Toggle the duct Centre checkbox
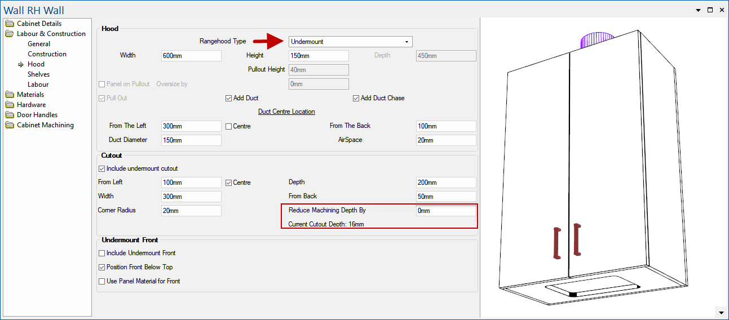 pos(229,126)
